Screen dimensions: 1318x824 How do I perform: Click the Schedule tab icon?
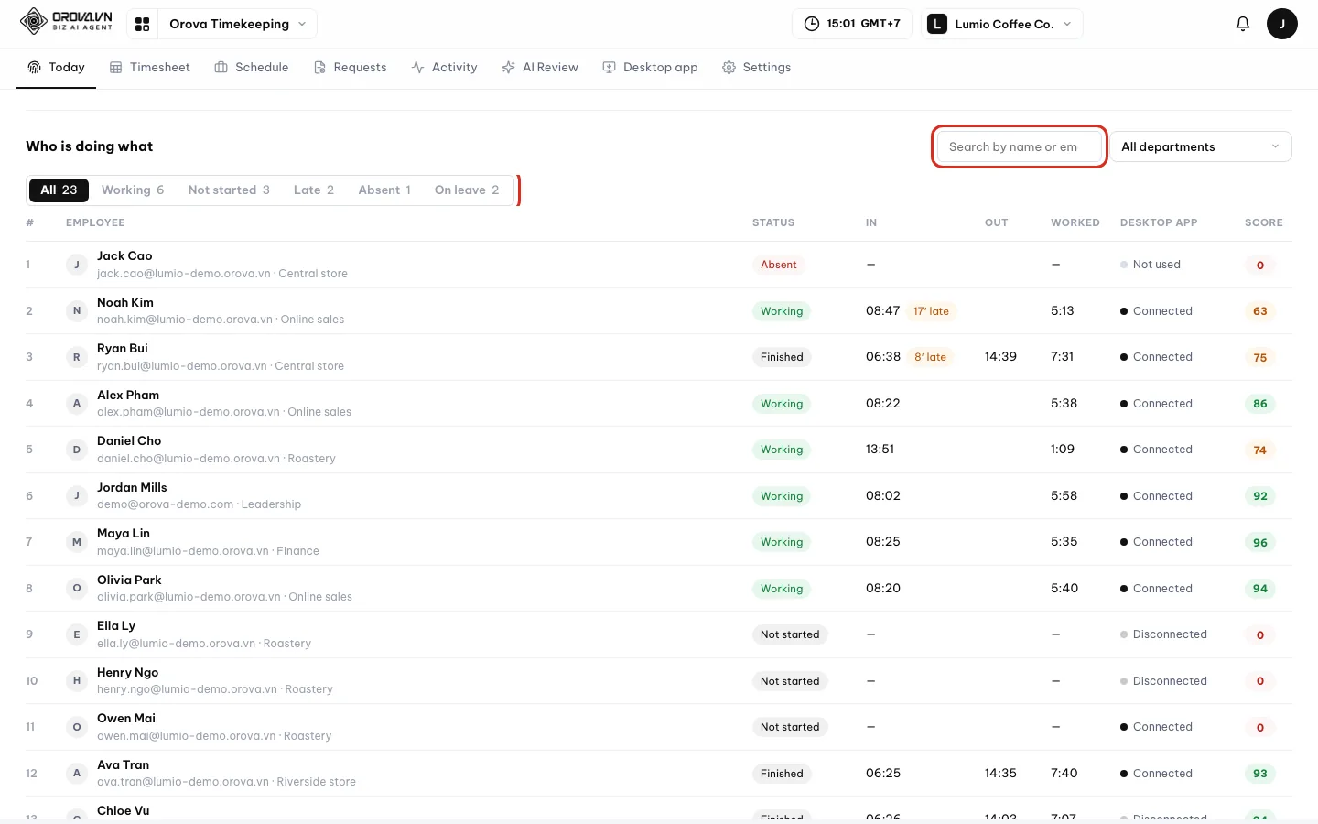[x=221, y=67]
